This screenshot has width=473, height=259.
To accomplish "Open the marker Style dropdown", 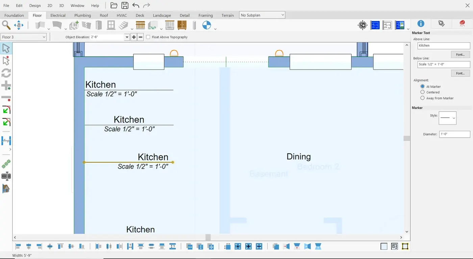I will pos(447,118).
